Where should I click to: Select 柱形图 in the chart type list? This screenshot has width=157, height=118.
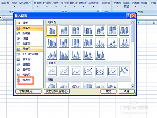pos(30,28)
